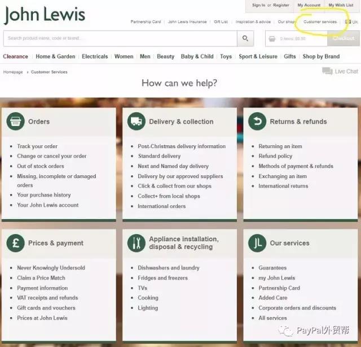Open All services link

click(x=272, y=318)
